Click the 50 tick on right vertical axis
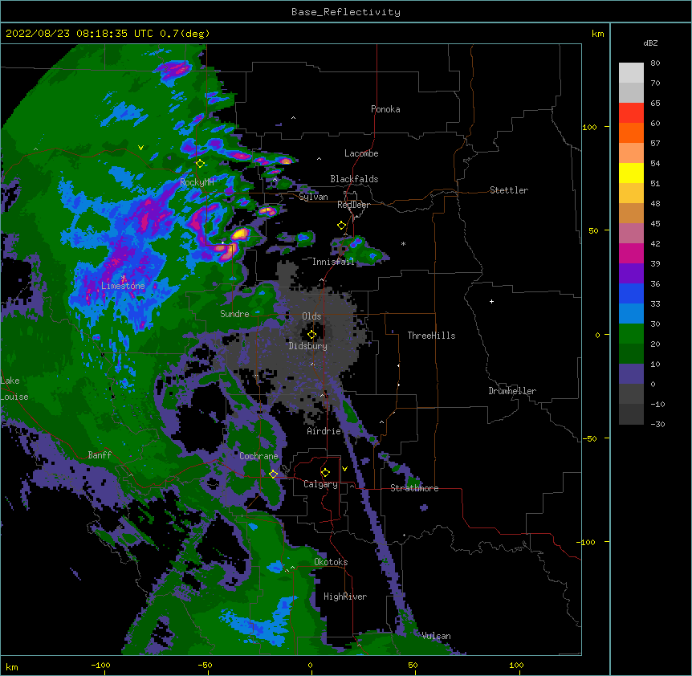The height and width of the screenshot is (676, 692). coord(593,230)
